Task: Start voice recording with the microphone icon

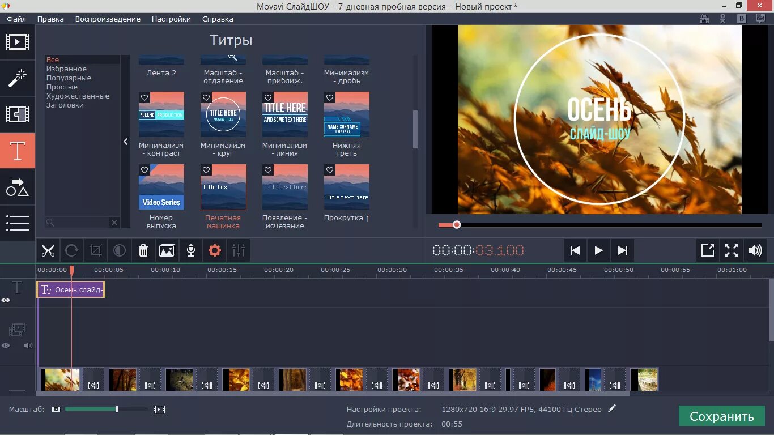Action: 191,250
